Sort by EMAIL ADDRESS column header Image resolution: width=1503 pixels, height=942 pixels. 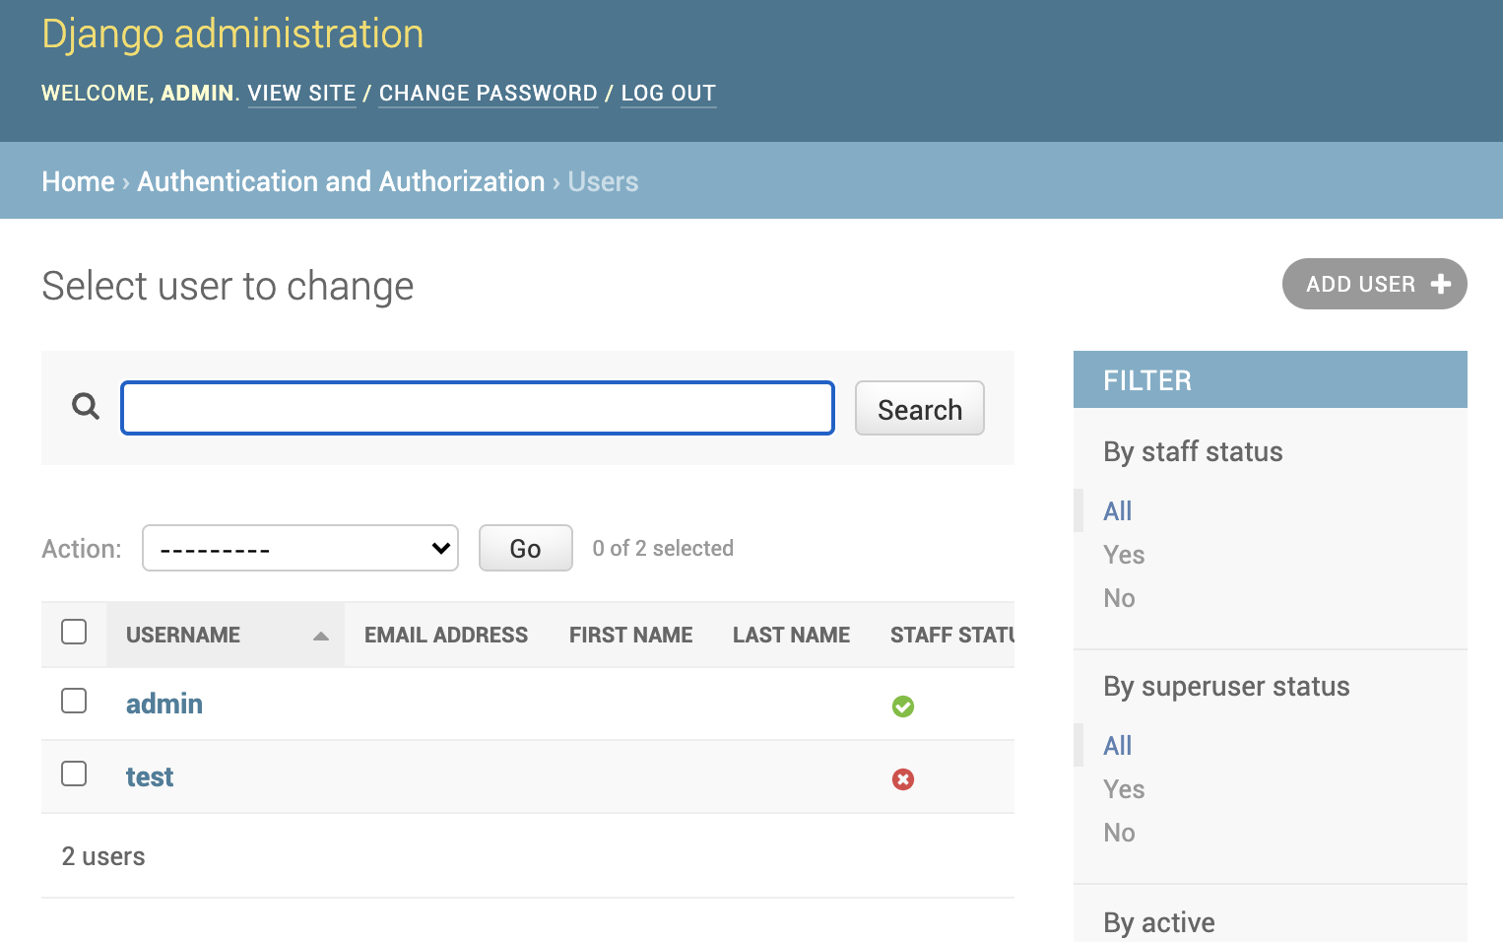click(446, 635)
